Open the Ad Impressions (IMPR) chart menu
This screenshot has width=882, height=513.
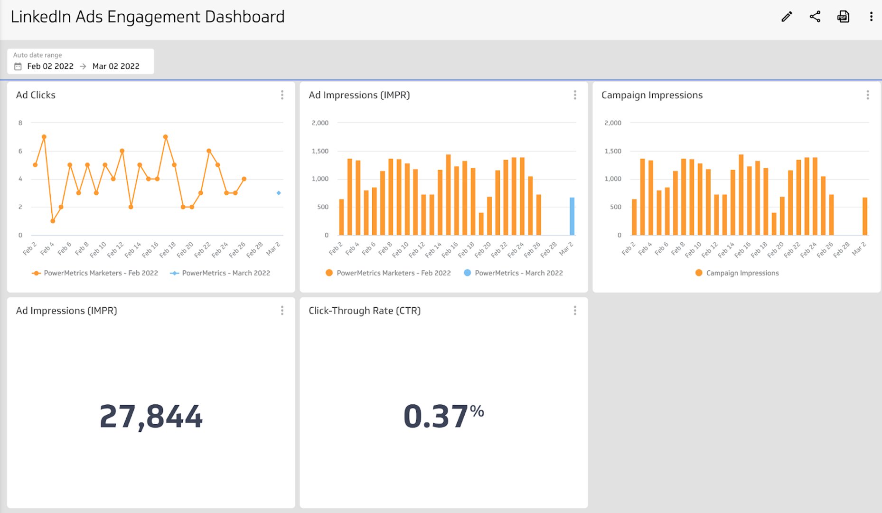coord(575,95)
